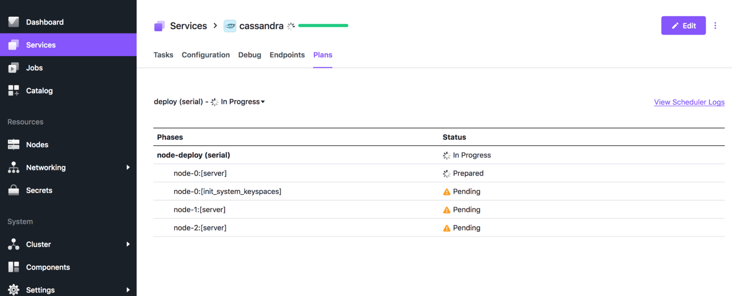
Task: Click the Status column header
Action: tap(454, 137)
